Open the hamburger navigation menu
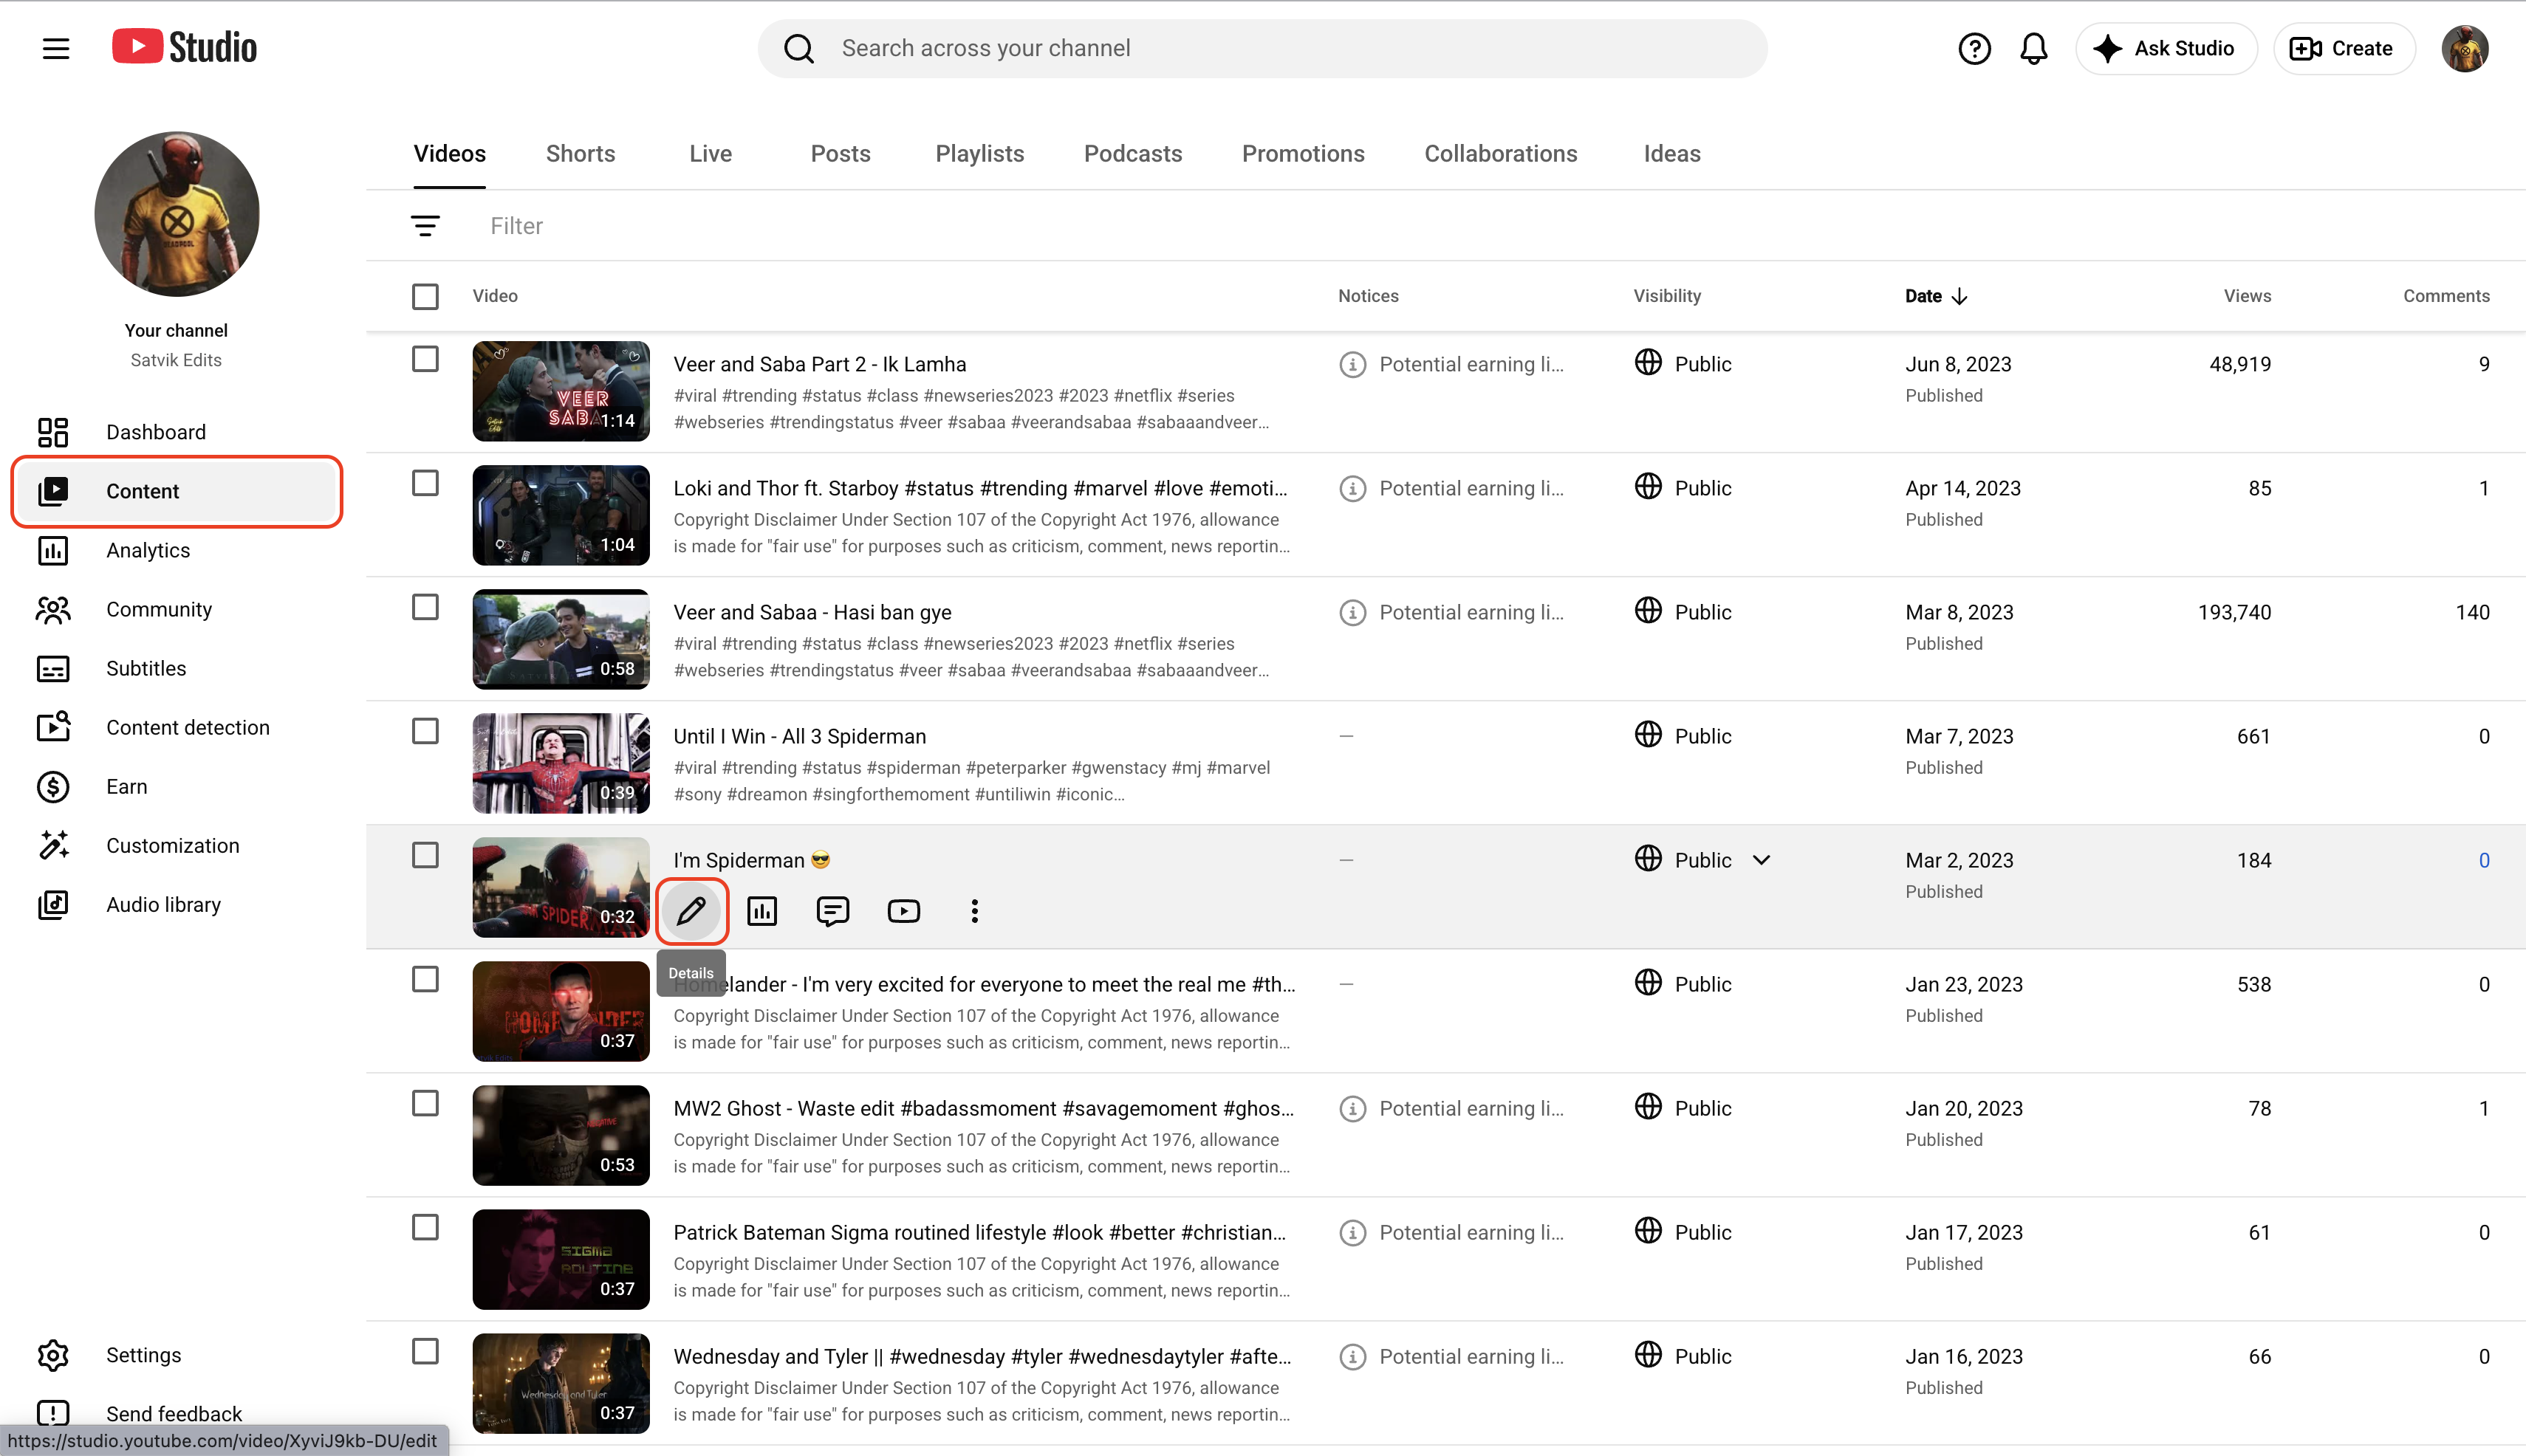Screen dimensions: 2526x1456 coord(56,48)
